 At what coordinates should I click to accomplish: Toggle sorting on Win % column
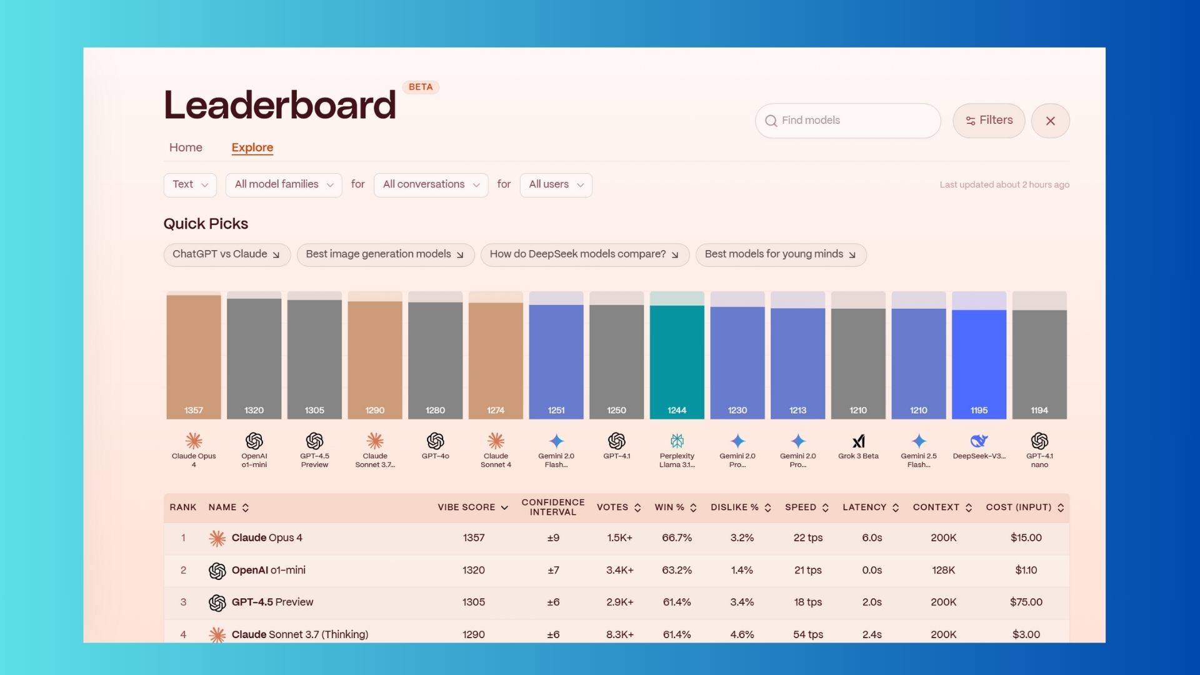[x=693, y=507]
